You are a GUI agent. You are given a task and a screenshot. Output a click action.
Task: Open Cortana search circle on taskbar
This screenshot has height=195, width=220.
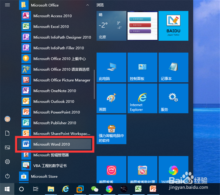21,189
